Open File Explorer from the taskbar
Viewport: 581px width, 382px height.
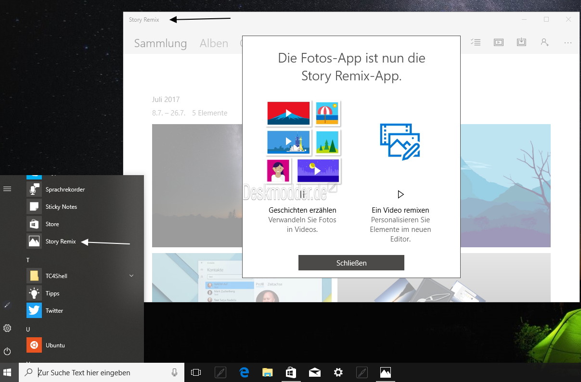[x=268, y=372]
